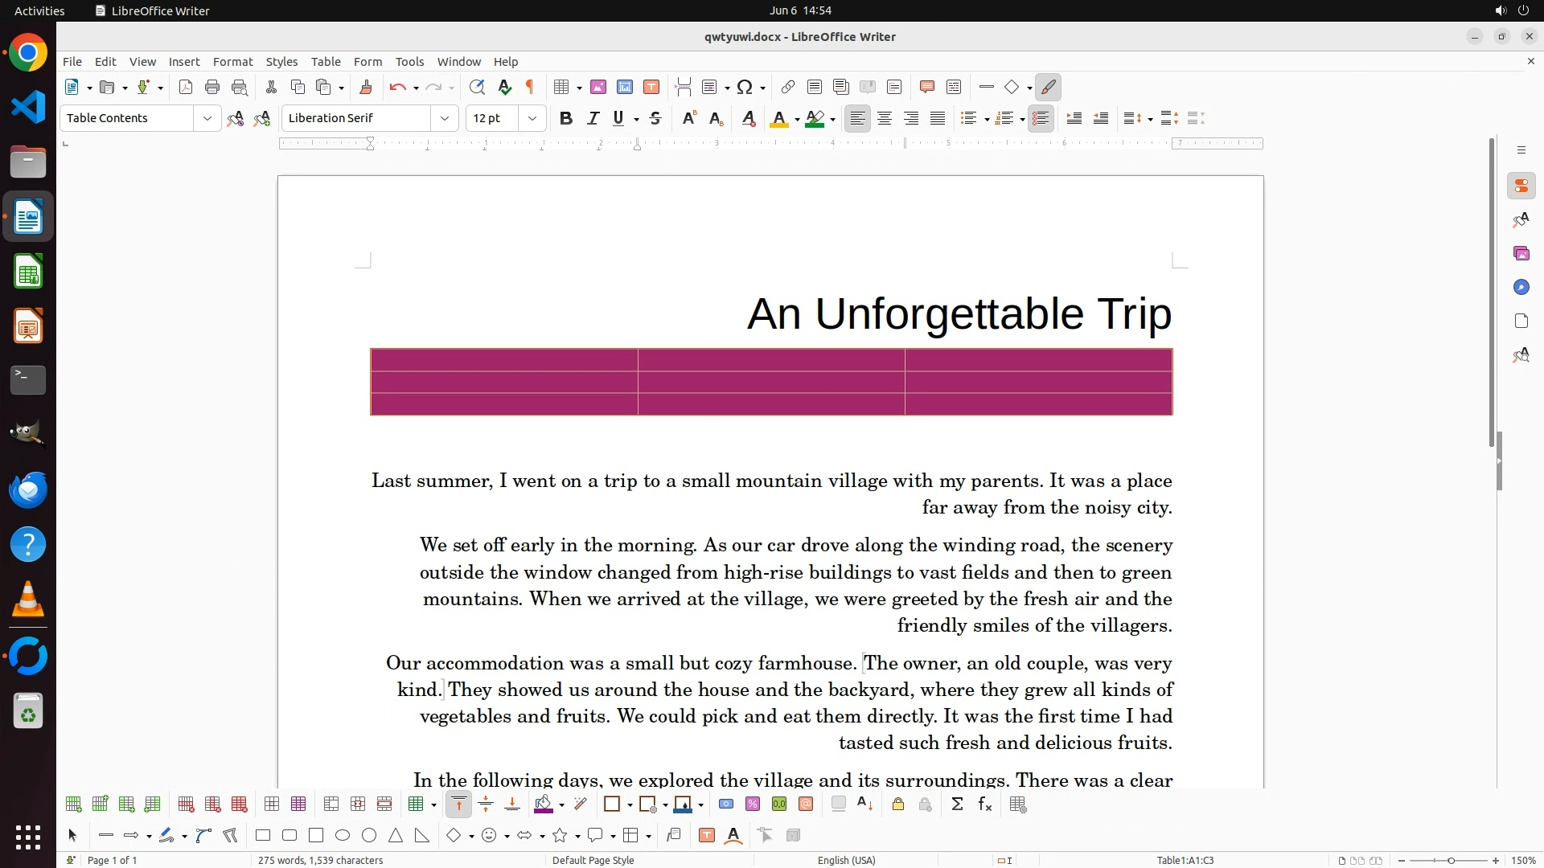This screenshot has width=1544, height=868.
Task: Click the Insert Table icon
Action: [x=561, y=87]
